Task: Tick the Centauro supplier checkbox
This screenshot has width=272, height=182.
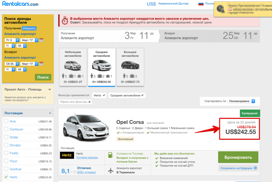Action: click(6, 129)
